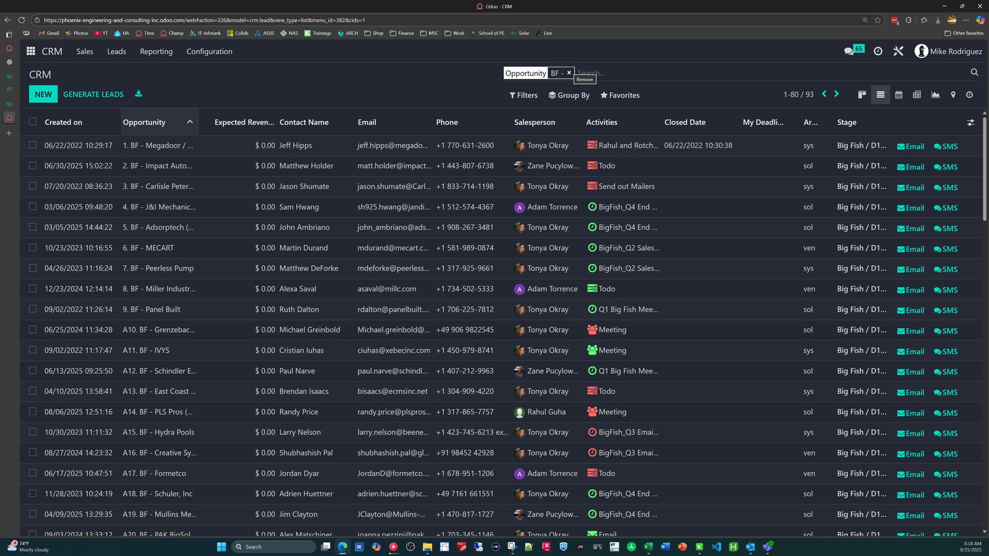Check the BF - Impact Auto row checkbox
The height and width of the screenshot is (556, 989).
tap(33, 166)
